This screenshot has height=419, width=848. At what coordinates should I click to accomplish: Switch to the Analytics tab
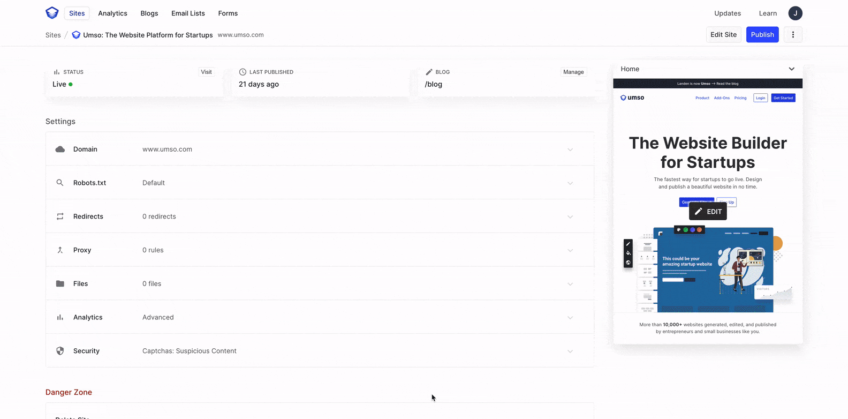(112, 13)
